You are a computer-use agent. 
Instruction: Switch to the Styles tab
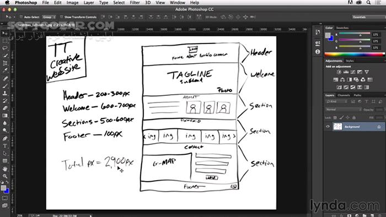point(350,61)
